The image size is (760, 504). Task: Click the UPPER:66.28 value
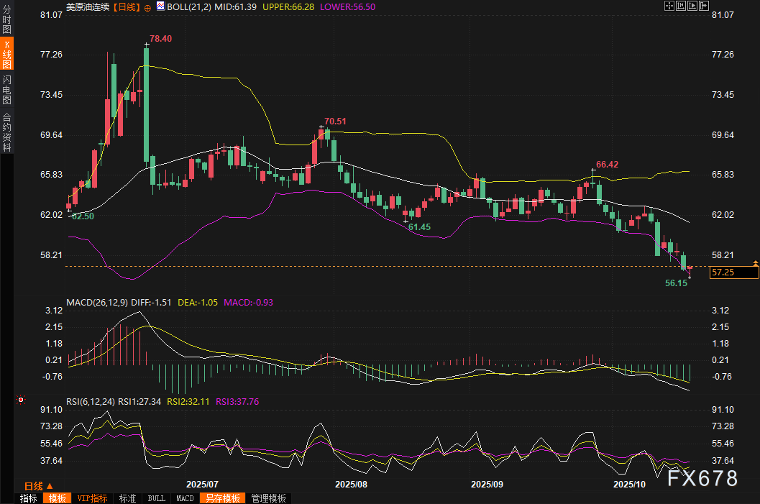coord(288,7)
